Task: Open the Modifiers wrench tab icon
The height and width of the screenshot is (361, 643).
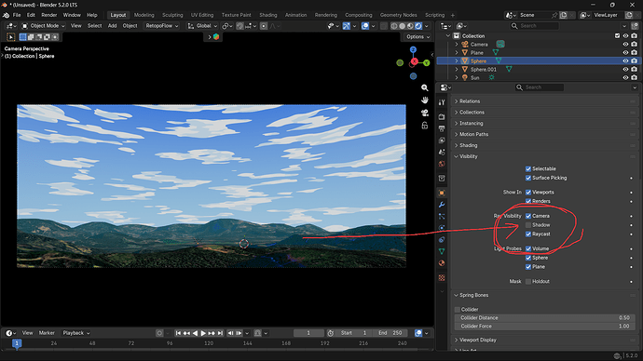Action: tap(442, 205)
